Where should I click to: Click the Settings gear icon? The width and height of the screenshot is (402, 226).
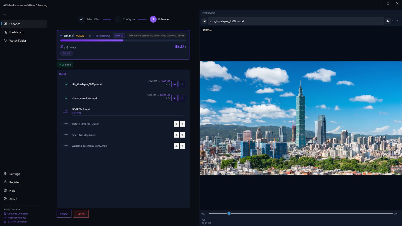tap(5, 174)
